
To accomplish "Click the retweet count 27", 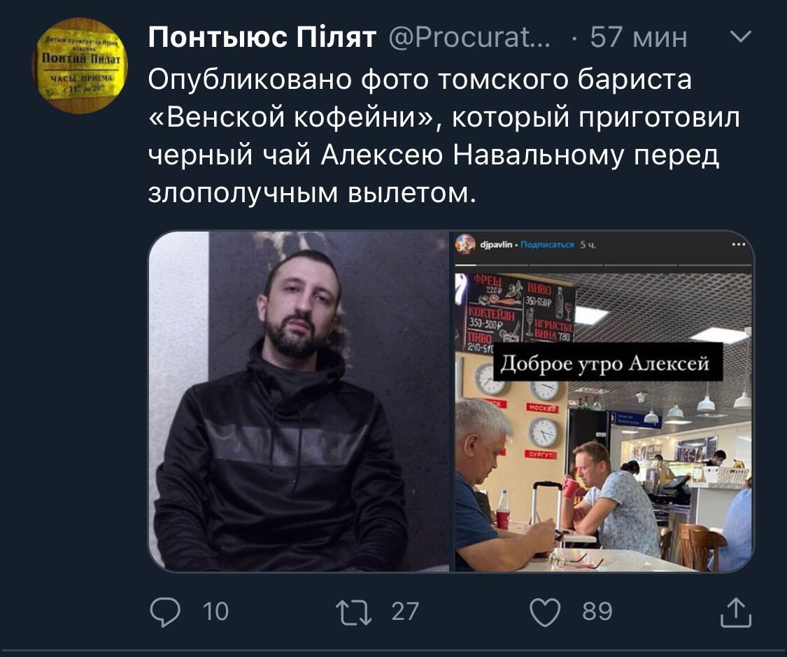I will tap(405, 612).
